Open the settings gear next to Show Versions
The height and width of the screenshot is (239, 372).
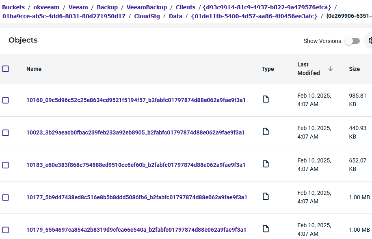pos(370,41)
